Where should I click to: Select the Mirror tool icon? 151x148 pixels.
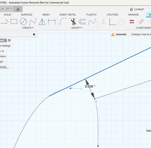coord(42,22)
